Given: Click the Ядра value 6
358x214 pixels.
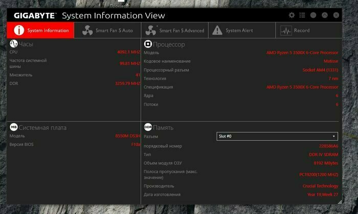Looking at the screenshot, I should coord(337,96).
